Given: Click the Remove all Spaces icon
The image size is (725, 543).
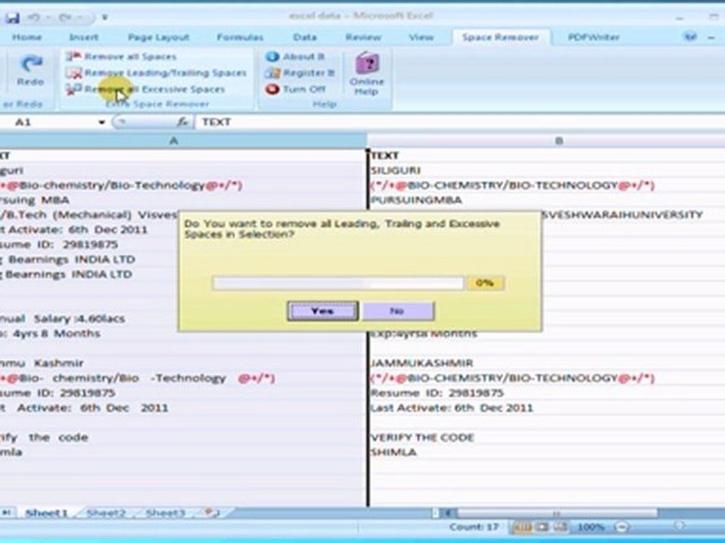Looking at the screenshot, I should click(73, 57).
